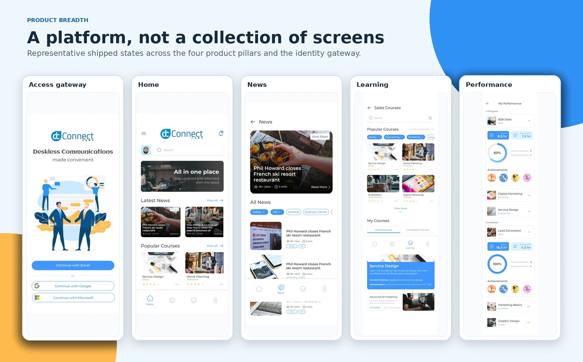583x362 pixels.
Task: Tap blue stairs achievement badge under B2B Sales
Action: (x=504, y=178)
